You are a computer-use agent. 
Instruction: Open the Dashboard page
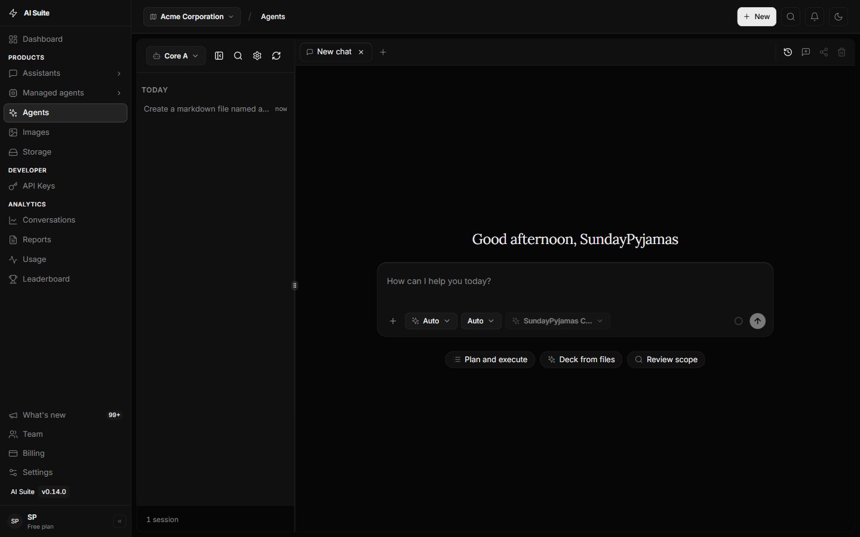(66, 39)
